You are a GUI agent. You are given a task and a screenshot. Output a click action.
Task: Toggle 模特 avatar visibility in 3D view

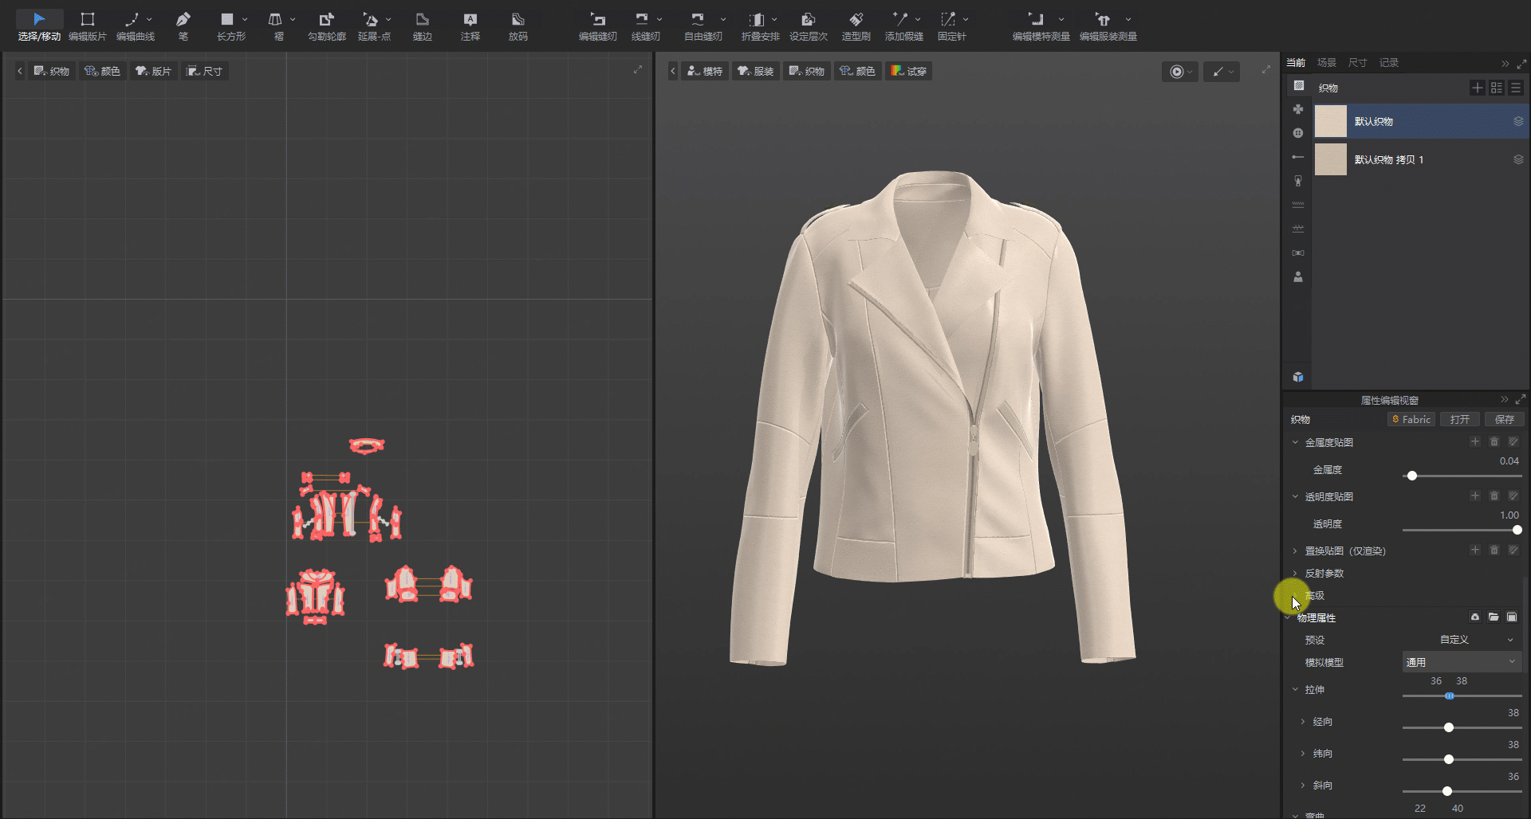click(x=705, y=71)
